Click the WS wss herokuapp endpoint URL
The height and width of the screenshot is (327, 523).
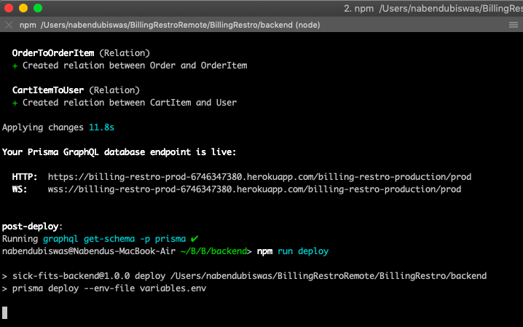coord(254,189)
